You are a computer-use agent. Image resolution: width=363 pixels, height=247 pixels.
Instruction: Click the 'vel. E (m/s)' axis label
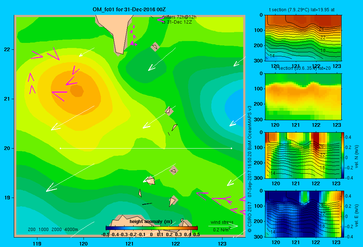tap(356, 215)
